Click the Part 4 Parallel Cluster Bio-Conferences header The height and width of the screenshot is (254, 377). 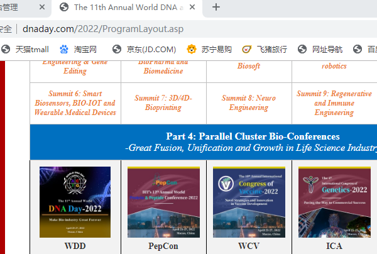pos(253,141)
